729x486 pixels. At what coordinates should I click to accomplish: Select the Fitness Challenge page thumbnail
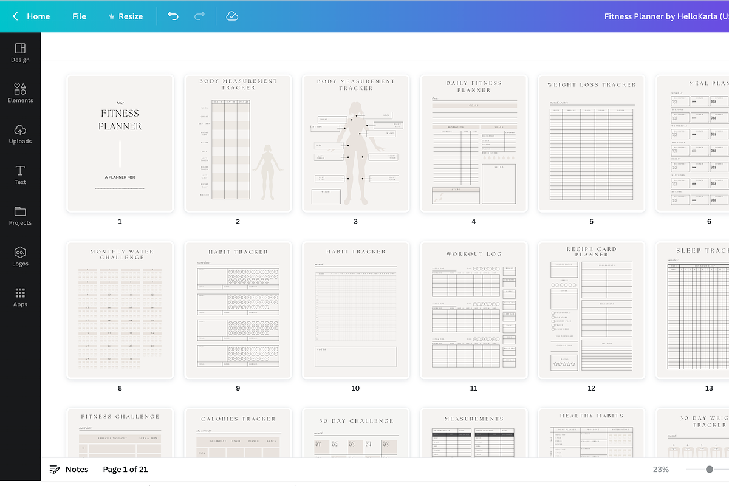(120, 433)
